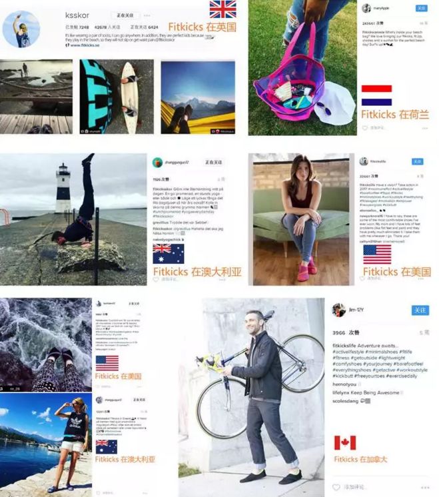Open the skateboard photo thumbnail
Viewport: 439px width, 497px height.
pyautogui.click(x=117, y=97)
